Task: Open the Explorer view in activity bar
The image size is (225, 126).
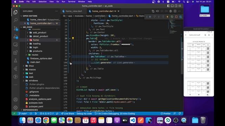Action: tap(15, 12)
